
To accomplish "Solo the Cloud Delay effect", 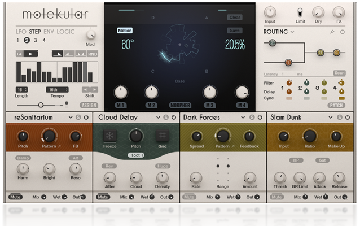I will [166, 118].
